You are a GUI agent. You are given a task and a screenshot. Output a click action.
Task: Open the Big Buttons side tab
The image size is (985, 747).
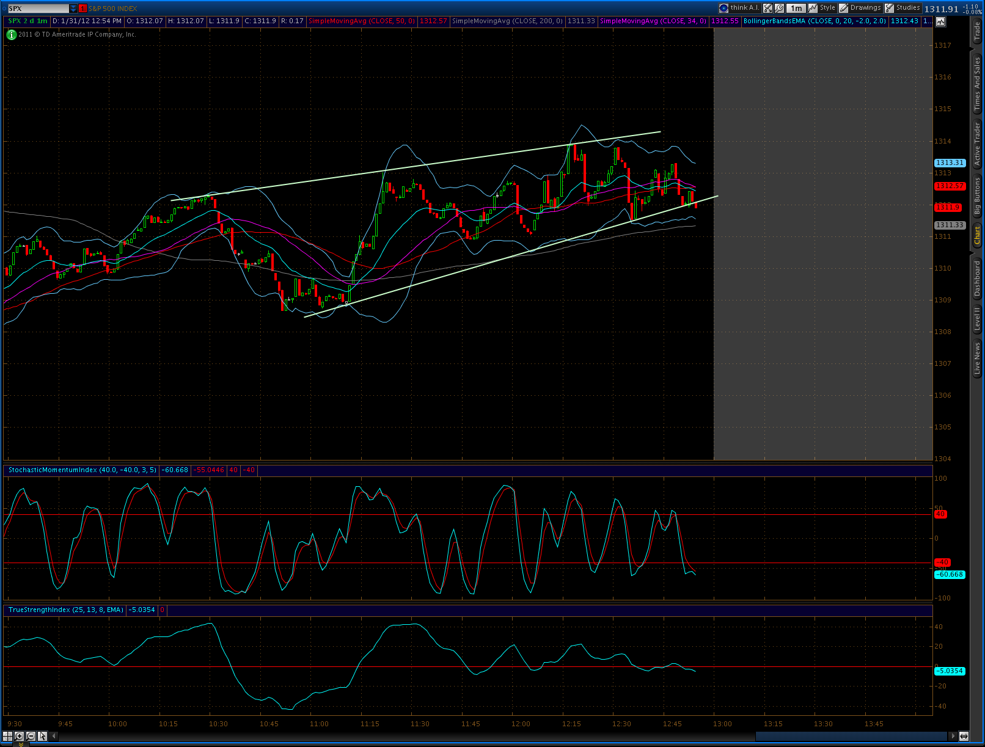pyautogui.click(x=977, y=195)
